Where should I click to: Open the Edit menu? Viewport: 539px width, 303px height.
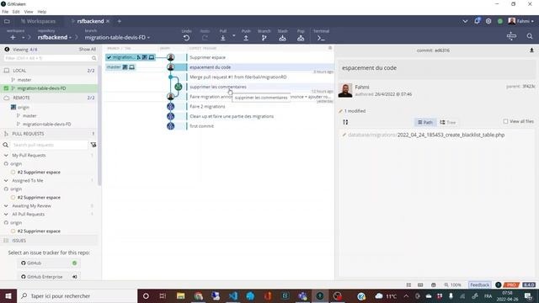pos(16,12)
